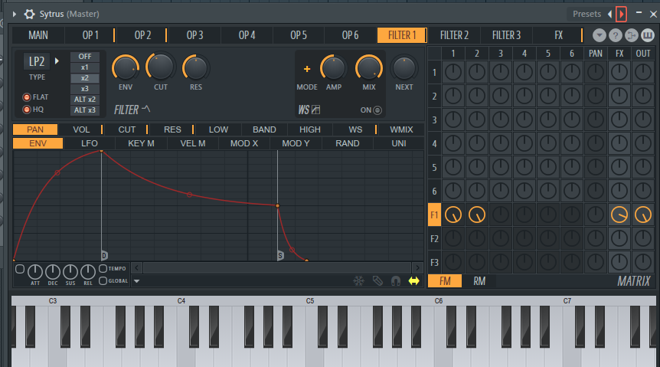Enable the TEMPO checkbox

pyautogui.click(x=103, y=268)
